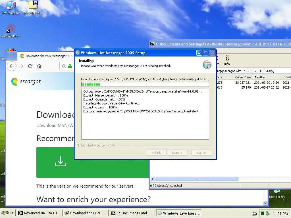Show site information icon in address bar
Viewport: 291px width, 218px height.
64,66
